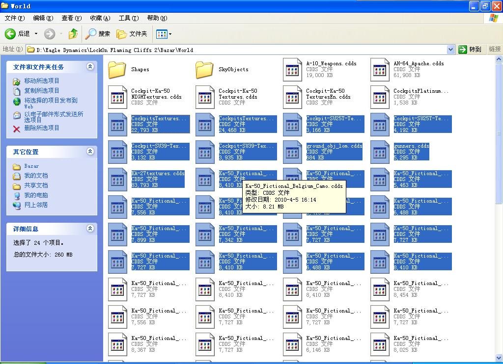Select the KA-27textures.cdds file icon
The width and height of the screenshot is (503, 364).
pos(117,180)
